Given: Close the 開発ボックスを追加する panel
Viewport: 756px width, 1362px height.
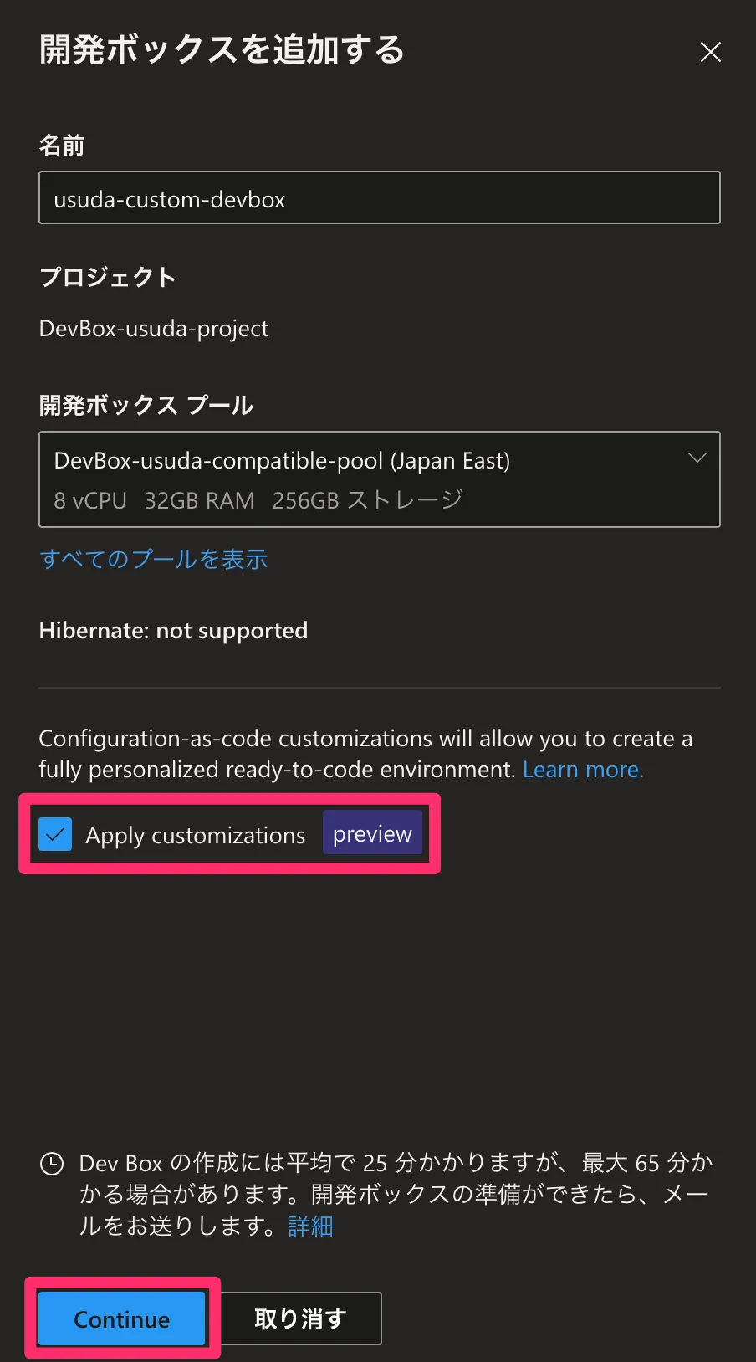Looking at the screenshot, I should point(710,52).
